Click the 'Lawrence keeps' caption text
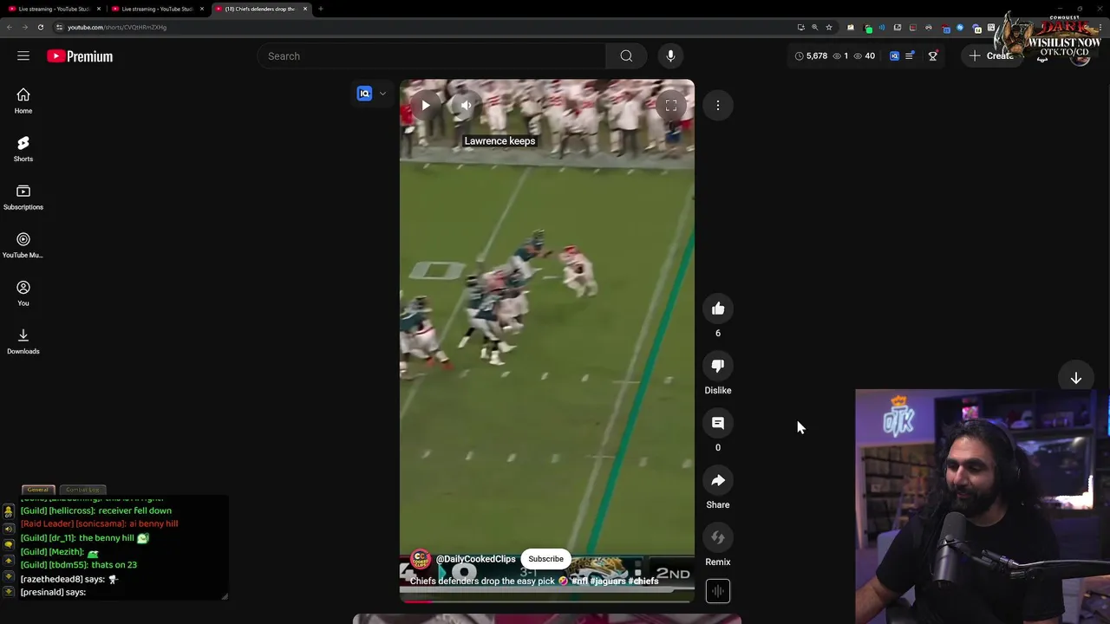 [x=499, y=141]
